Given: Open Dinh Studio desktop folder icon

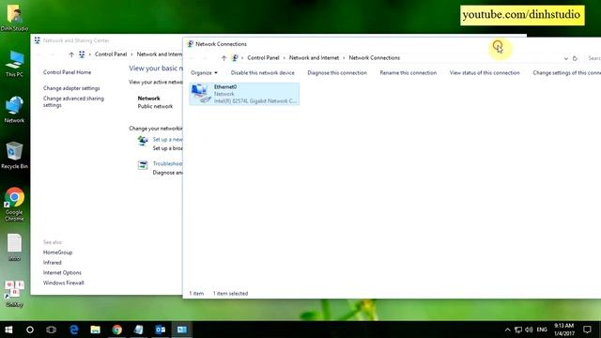Looking at the screenshot, I should click(x=14, y=18).
